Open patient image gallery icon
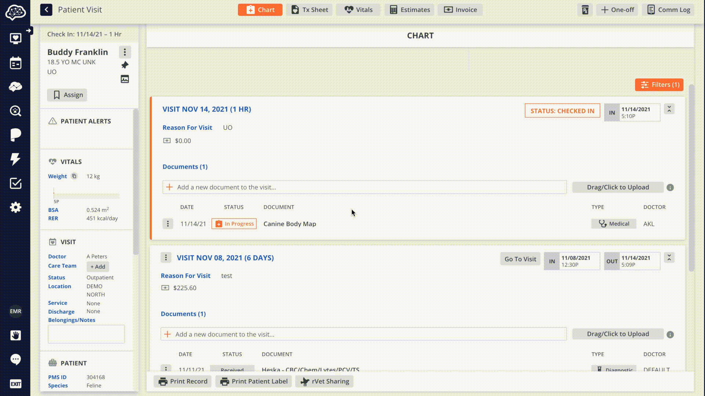 (x=125, y=79)
